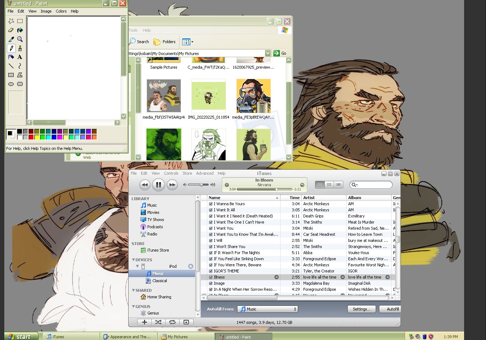The height and width of the screenshot is (340, 486).
Task: Uncheck the song IGOR'S THEME
Action: click(x=211, y=271)
